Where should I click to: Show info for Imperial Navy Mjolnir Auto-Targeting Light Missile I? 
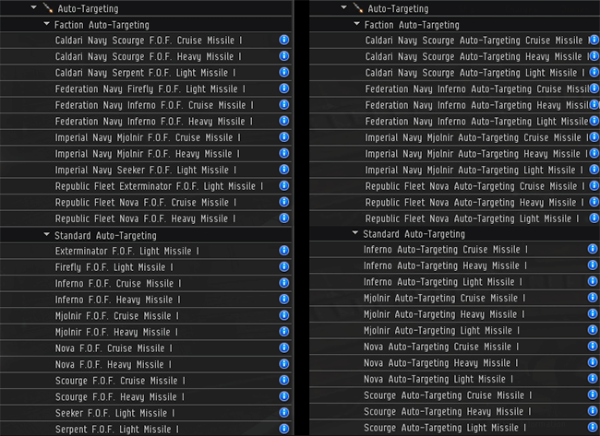594,170
